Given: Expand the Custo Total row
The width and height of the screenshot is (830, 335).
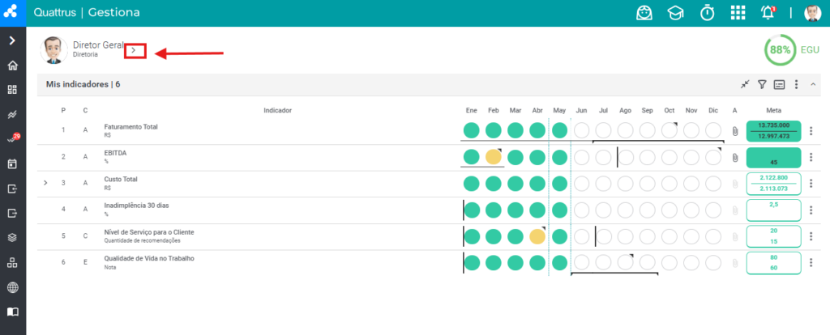Looking at the screenshot, I should 45,183.
